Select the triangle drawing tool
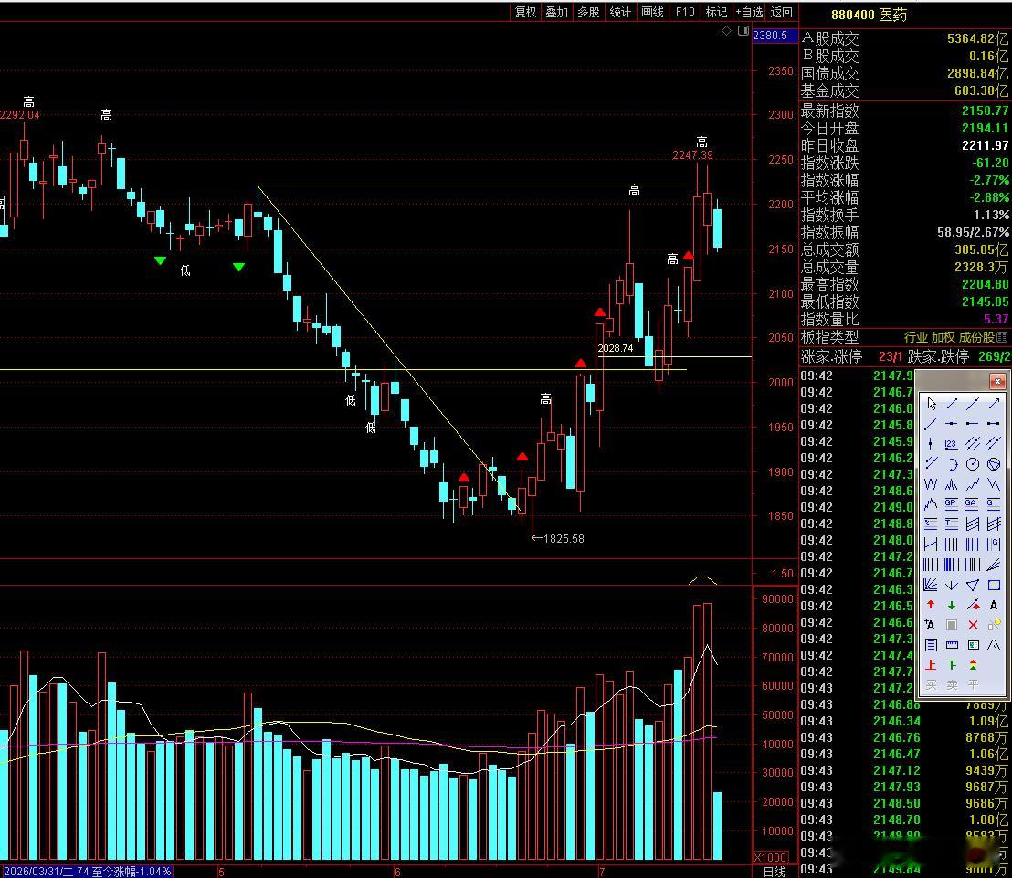Viewport: 1012px width, 878px height. coord(973,585)
